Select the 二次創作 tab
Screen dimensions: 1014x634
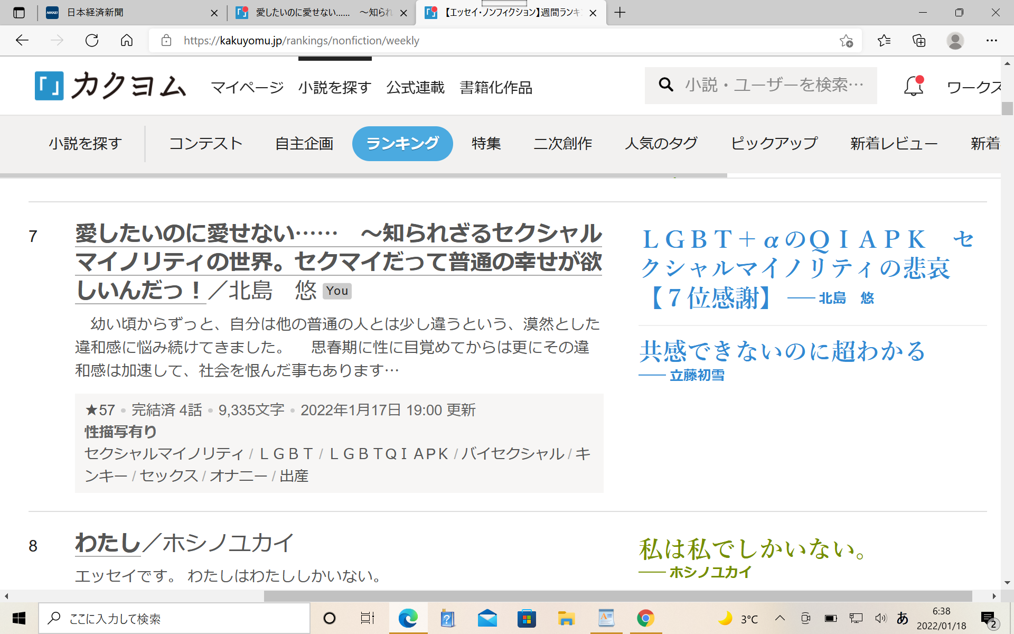563,143
